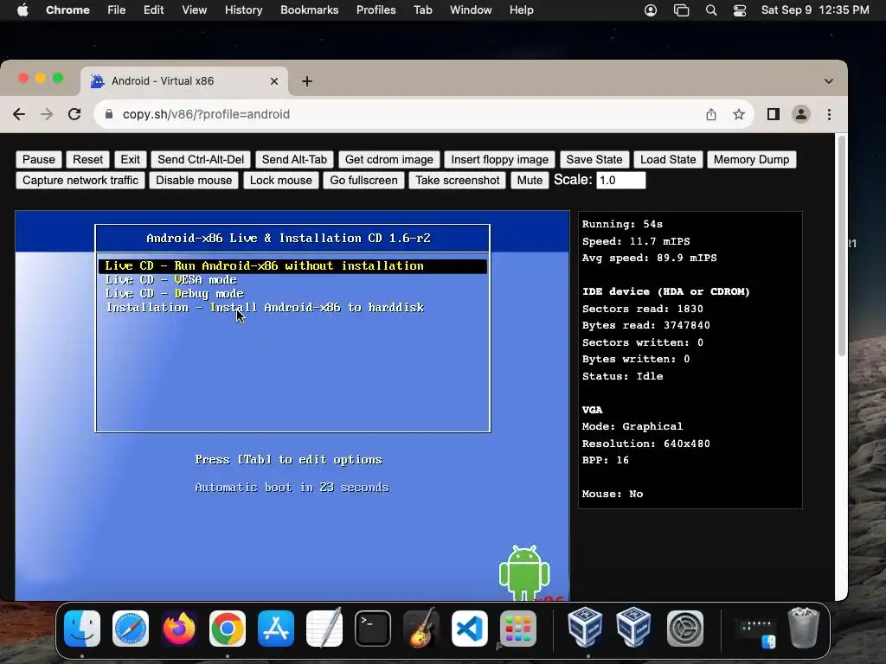The image size is (886, 664).
Task: Open the Bookmarks menu
Action: click(x=310, y=10)
